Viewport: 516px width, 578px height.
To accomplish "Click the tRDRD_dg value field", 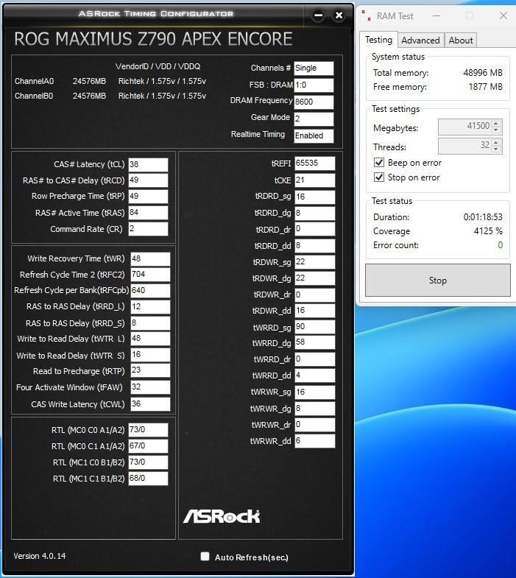I will [x=315, y=213].
